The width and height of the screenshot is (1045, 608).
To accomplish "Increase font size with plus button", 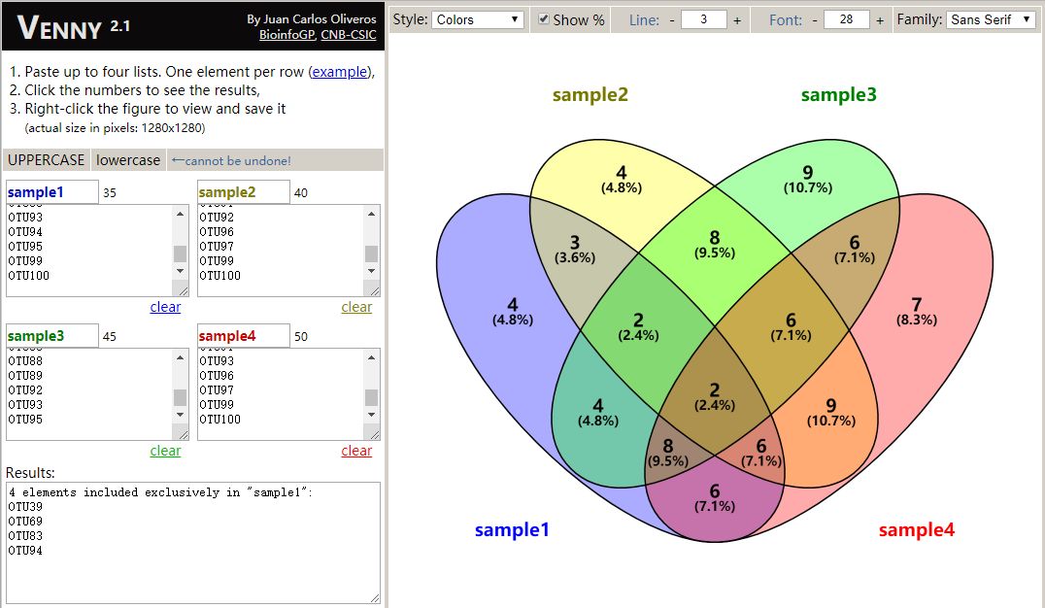I will 880,20.
